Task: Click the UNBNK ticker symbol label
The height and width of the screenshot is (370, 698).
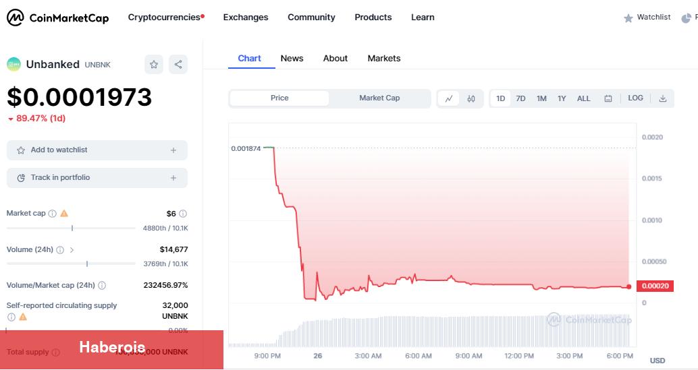Action: coord(97,65)
